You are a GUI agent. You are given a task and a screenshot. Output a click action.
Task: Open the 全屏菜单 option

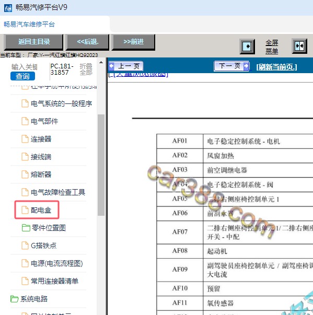272,47
